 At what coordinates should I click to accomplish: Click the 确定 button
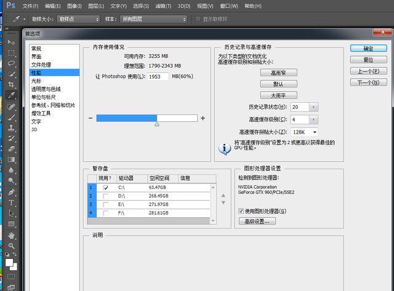(x=368, y=49)
